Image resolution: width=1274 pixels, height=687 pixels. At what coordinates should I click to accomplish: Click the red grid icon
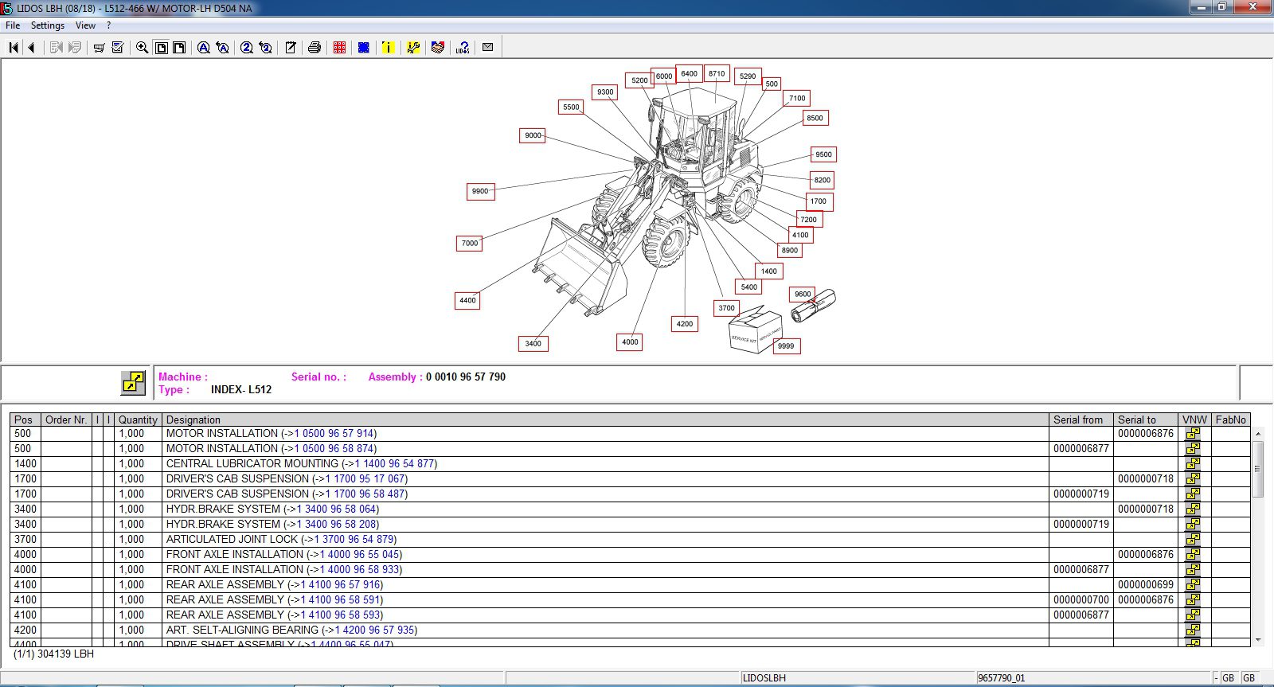point(339,48)
